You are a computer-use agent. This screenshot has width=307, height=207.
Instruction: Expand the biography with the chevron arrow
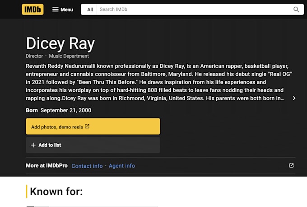294,98
